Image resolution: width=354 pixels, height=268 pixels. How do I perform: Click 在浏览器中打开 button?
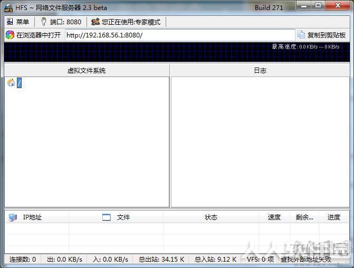click(33, 35)
